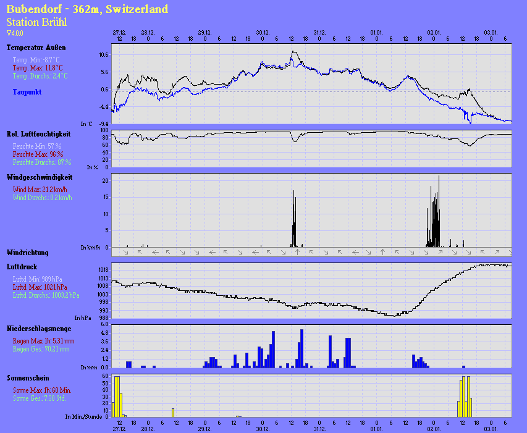Select the 'Sonnenschein' heading
This screenshot has width=527, height=433.
pos(28,378)
